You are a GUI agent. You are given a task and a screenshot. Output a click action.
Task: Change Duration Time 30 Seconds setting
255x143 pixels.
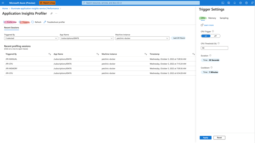[211, 60]
